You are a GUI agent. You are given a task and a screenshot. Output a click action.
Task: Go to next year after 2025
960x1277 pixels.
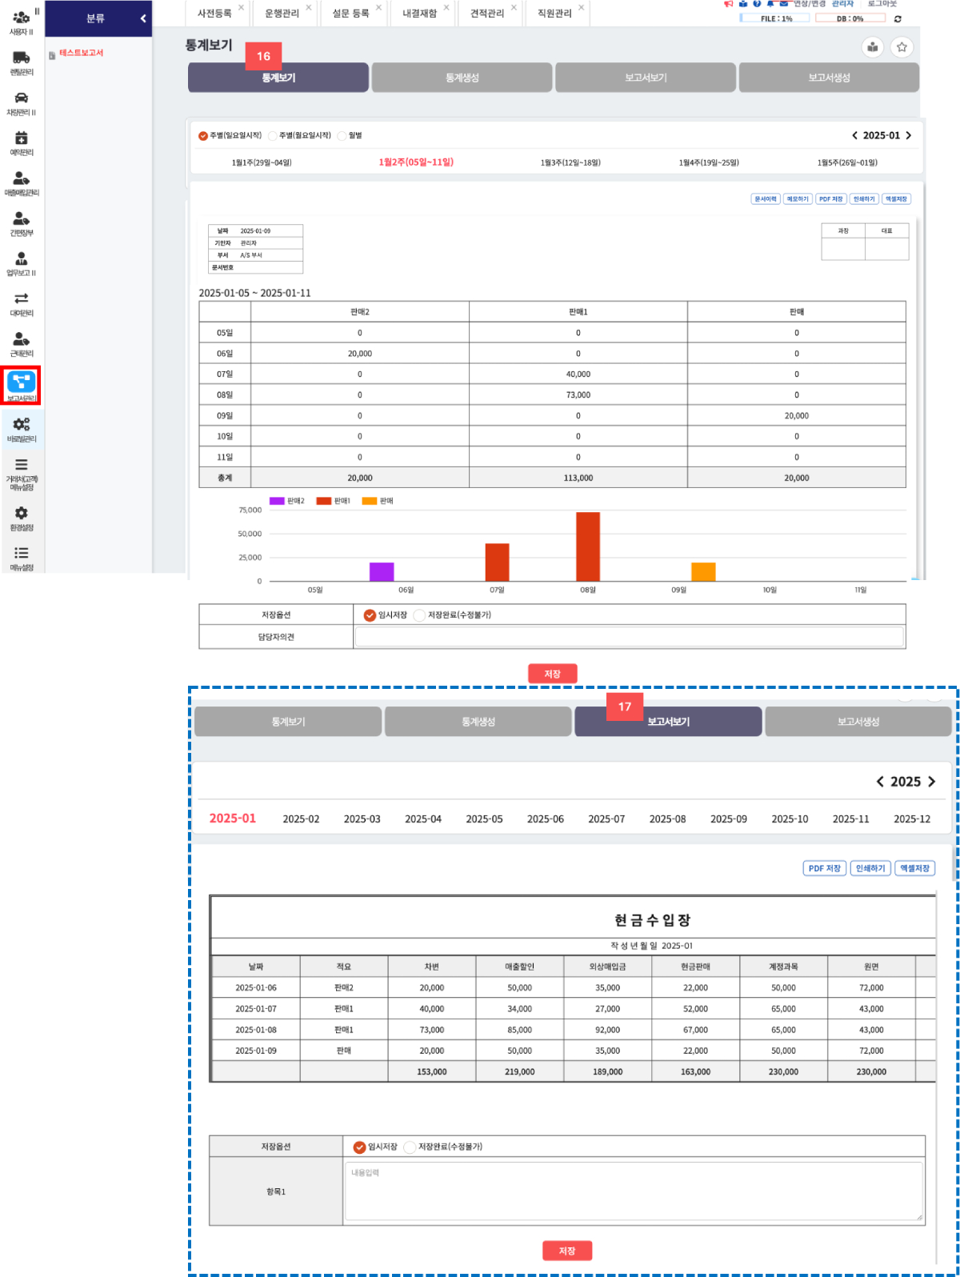point(931,782)
